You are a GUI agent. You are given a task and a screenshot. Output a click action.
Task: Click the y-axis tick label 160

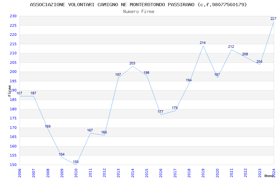(13, 146)
